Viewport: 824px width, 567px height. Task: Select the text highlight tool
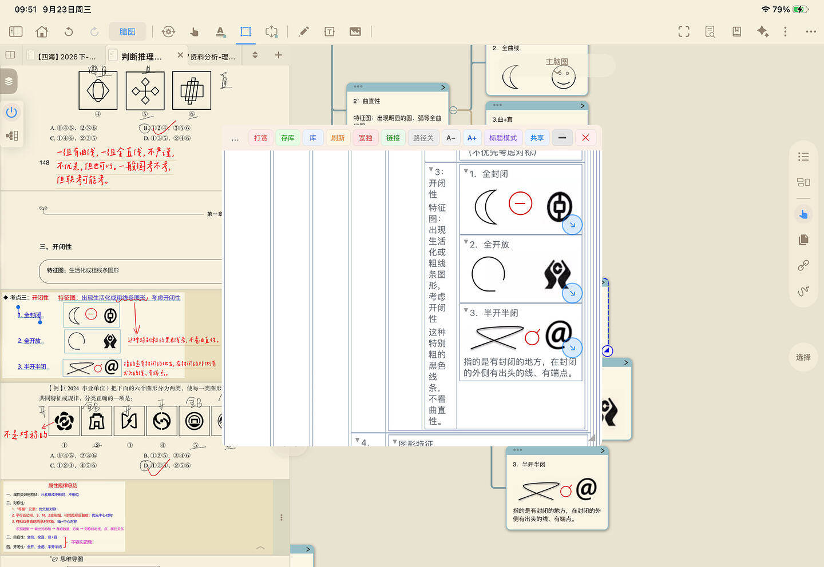pos(220,31)
